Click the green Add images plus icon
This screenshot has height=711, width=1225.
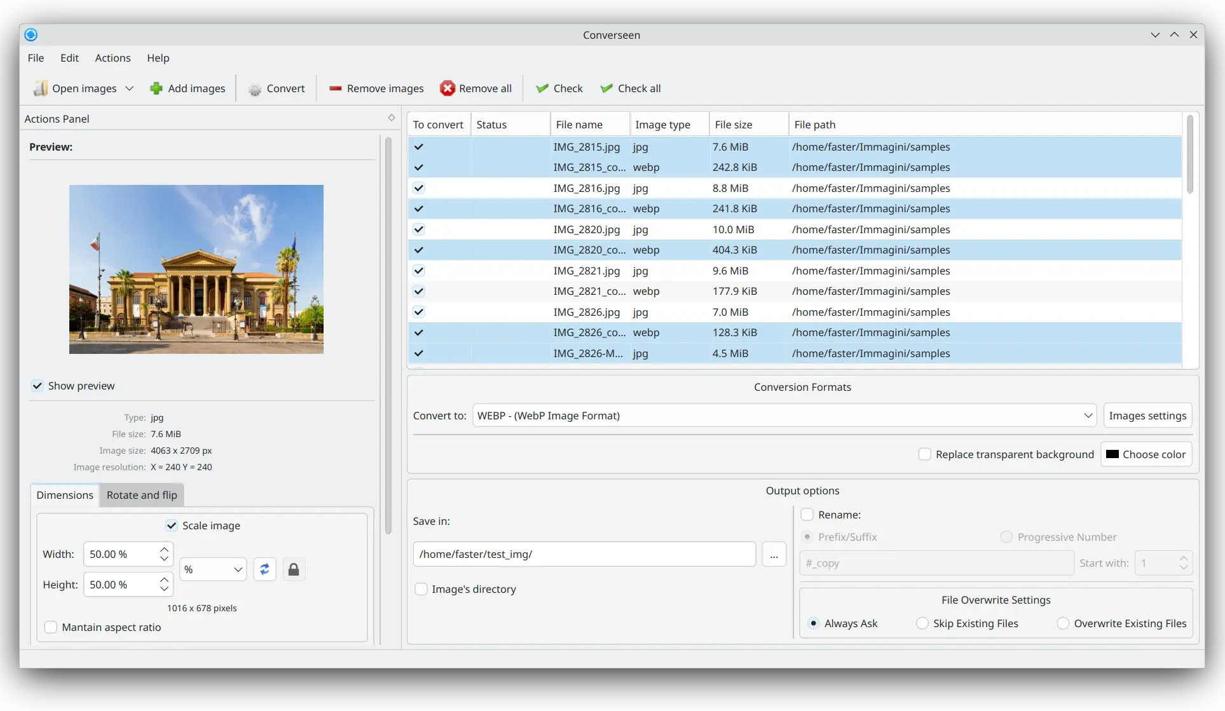click(x=156, y=88)
